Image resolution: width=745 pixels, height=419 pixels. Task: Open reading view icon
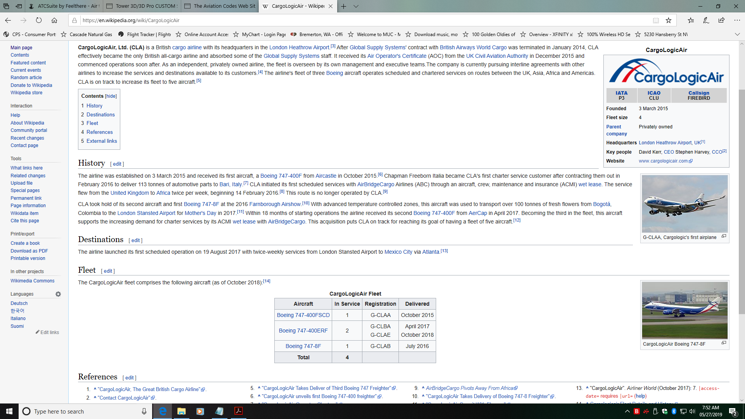tap(656, 20)
